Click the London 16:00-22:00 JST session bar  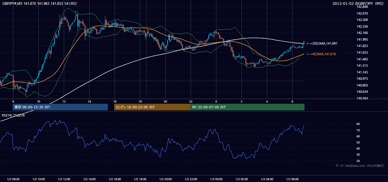pyautogui.click(x=152, y=107)
